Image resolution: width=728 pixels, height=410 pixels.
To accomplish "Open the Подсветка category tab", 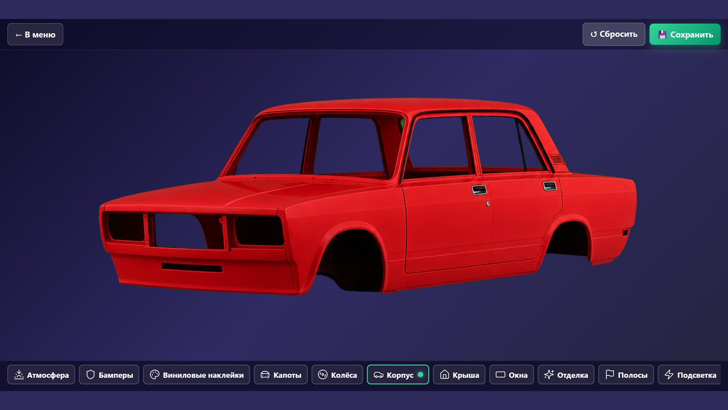I will (690, 375).
